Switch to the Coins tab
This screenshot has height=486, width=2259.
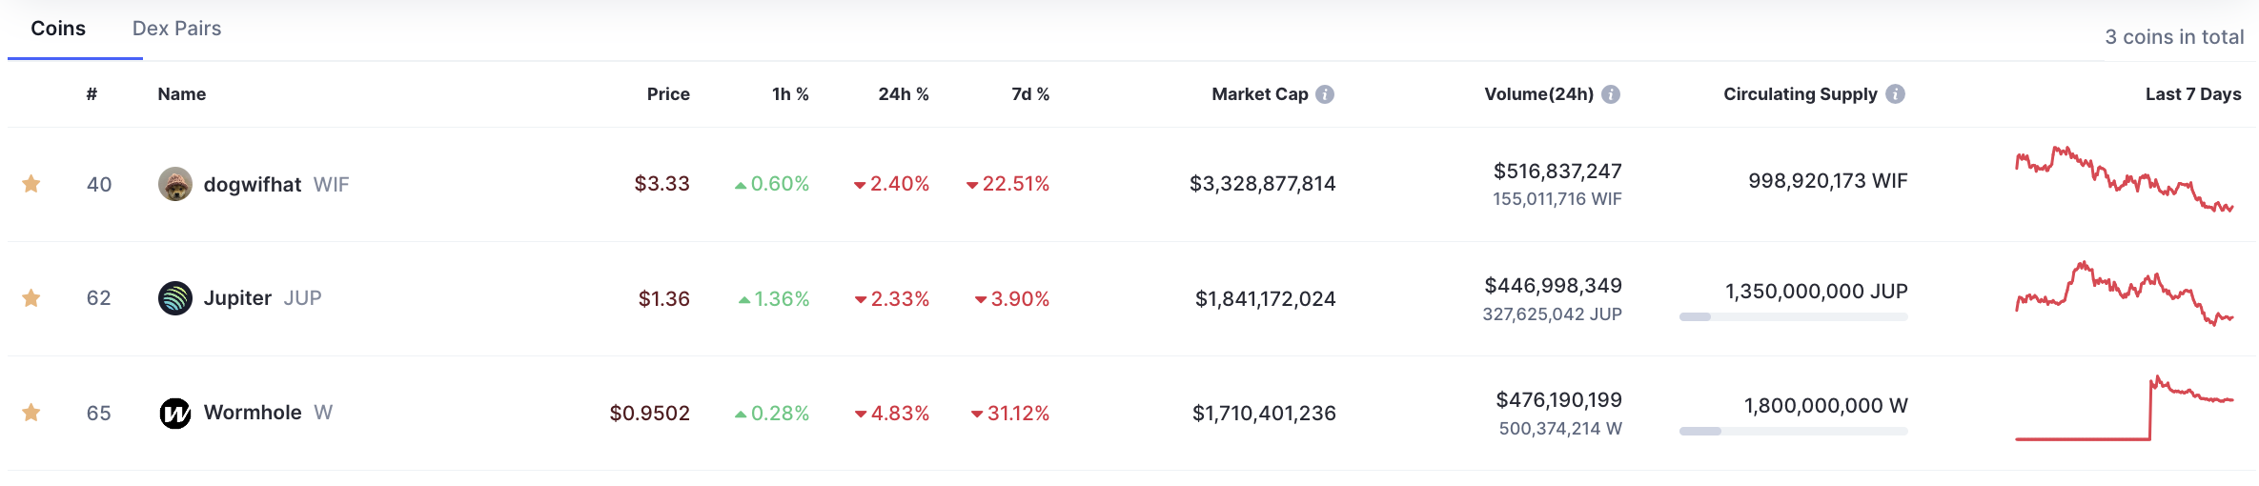tap(58, 29)
